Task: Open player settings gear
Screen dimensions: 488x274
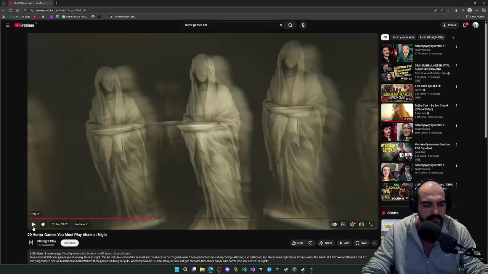Action: click(352, 224)
